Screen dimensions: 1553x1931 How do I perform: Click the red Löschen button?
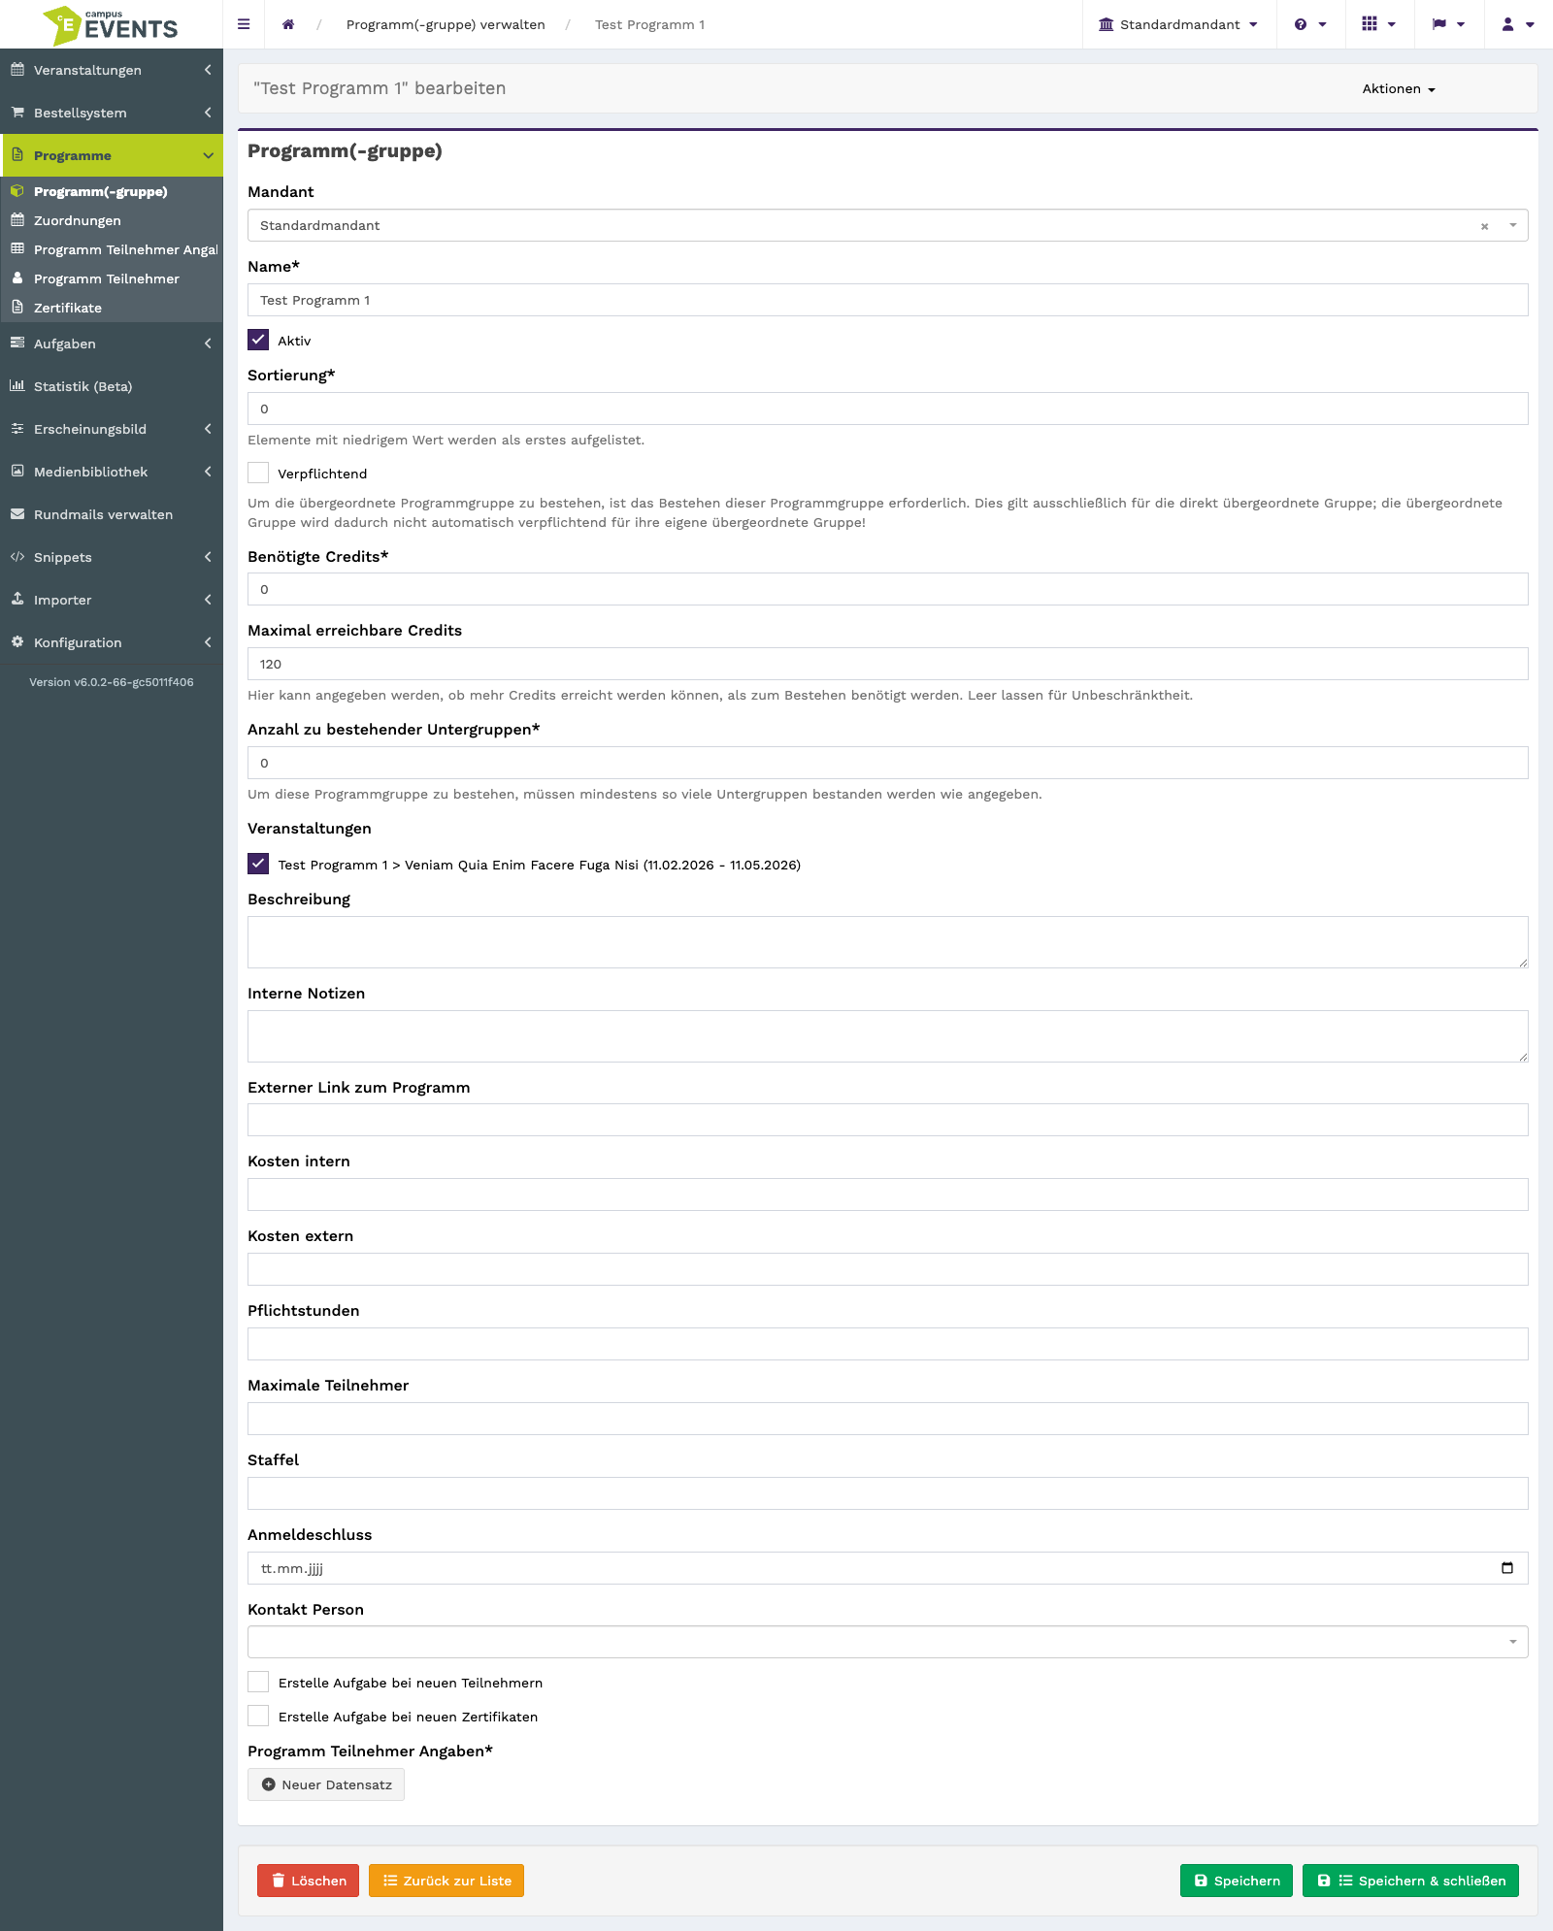(308, 1881)
